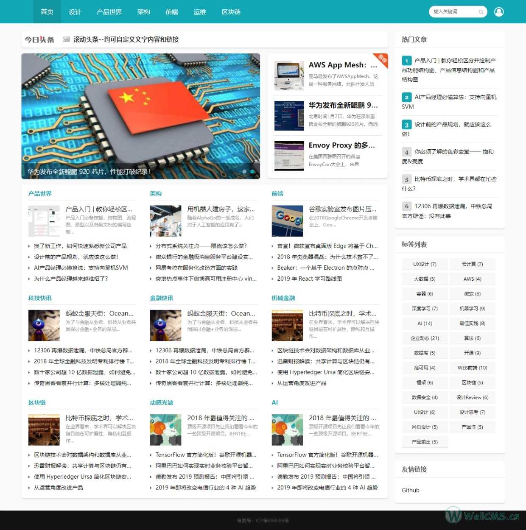Open the 产品世界 section heading
Screen dimensions: 526x530
coord(40,194)
